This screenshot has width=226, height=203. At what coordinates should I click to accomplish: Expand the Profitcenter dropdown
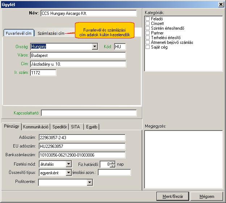[90, 182]
